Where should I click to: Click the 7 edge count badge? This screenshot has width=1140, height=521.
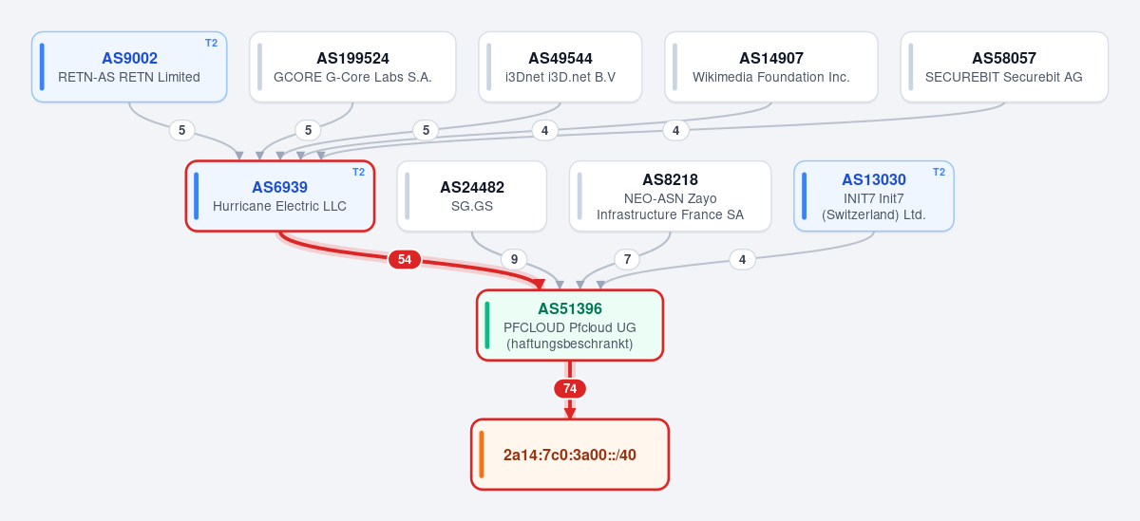point(627,259)
